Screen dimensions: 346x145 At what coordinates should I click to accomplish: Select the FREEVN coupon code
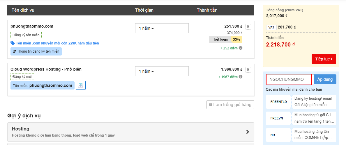coord(277,118)
